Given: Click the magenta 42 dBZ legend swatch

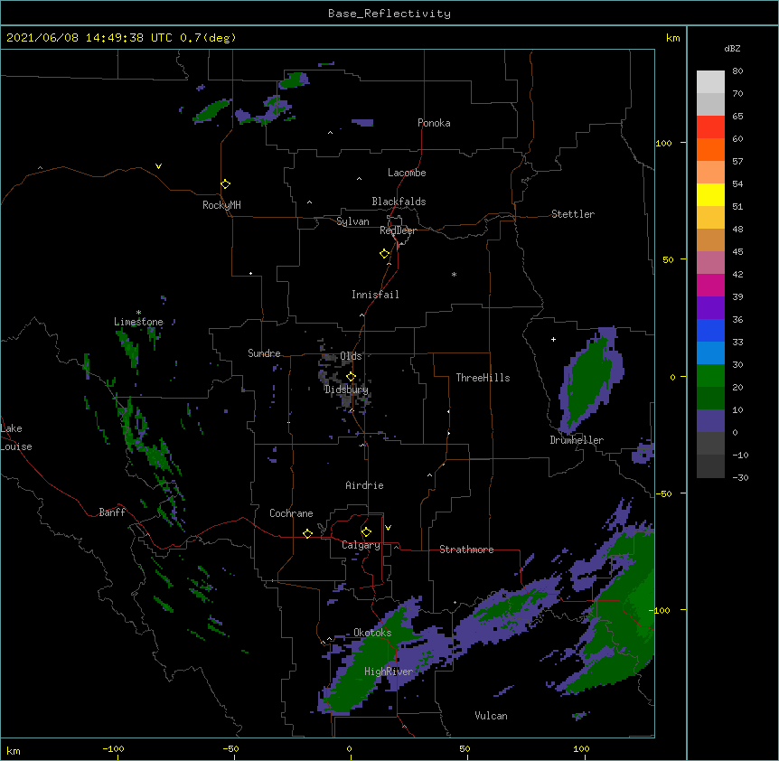Looking at the screenshot, I should point(710,285).
